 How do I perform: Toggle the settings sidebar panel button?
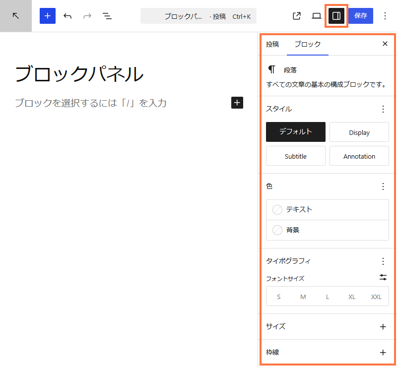click(336, 16)
